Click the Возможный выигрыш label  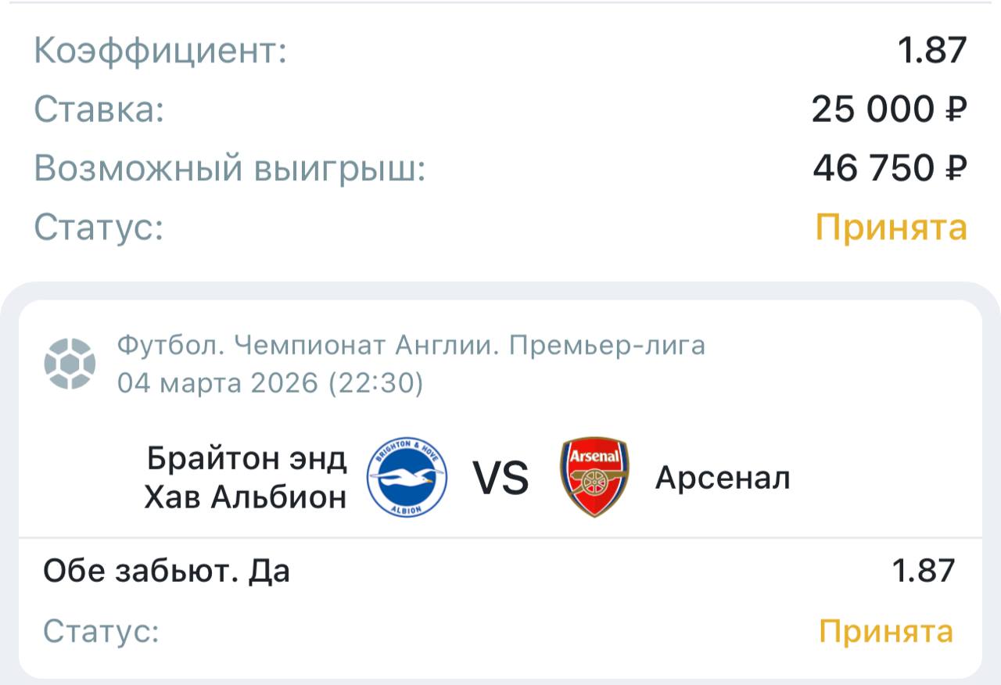coord(230,168)
